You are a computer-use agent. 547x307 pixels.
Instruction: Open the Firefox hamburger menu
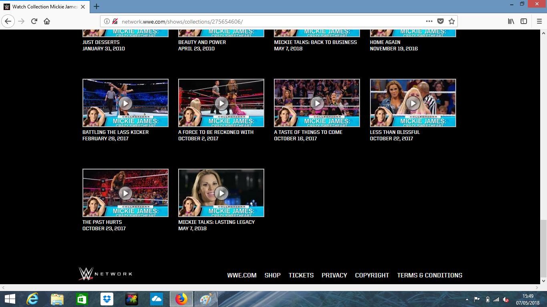point(539,21)
